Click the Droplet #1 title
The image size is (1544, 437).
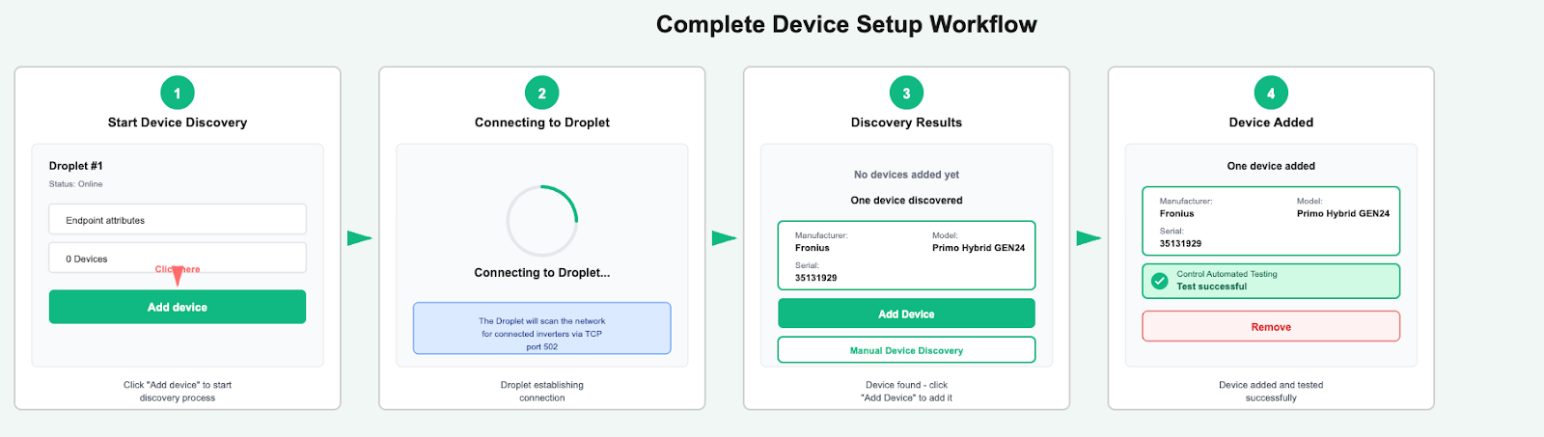click(76, 166)
